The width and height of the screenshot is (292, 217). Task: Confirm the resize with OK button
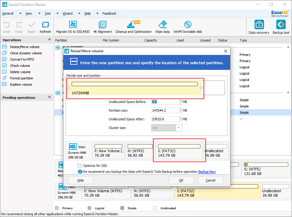[x=181, y=180]
